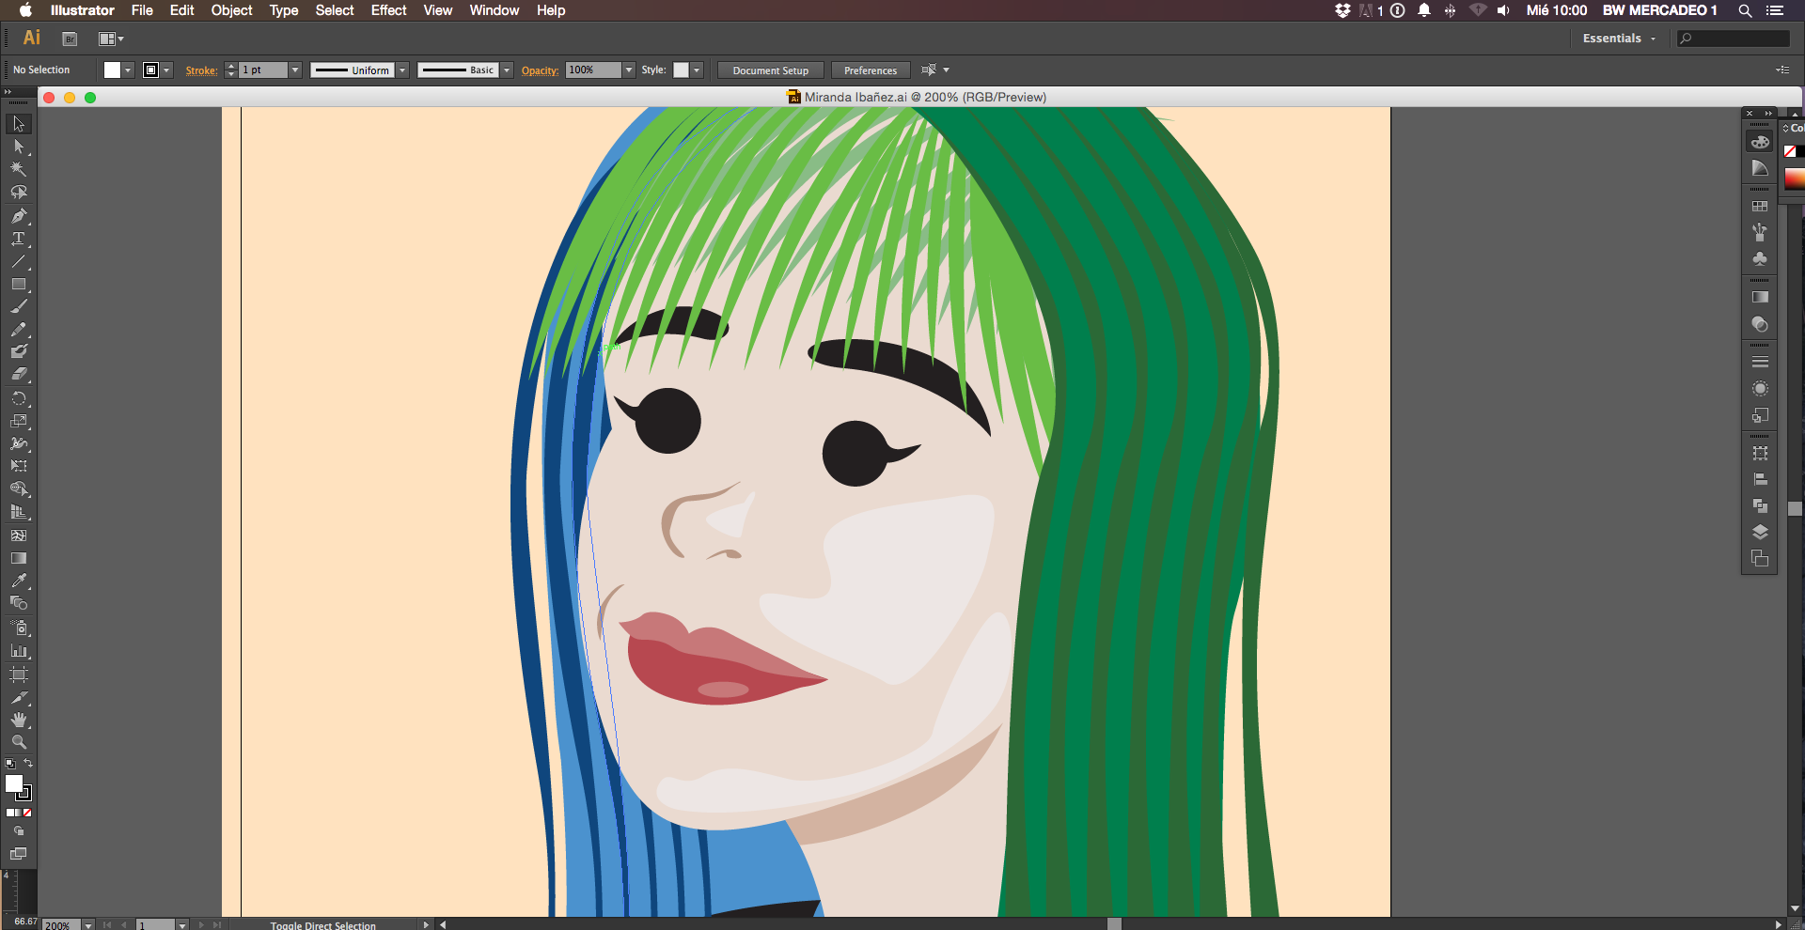This screenshot has width=1805, height=930.
Task: Open the Effect menu
Action: pyautogui.click(x=388, y=10)
